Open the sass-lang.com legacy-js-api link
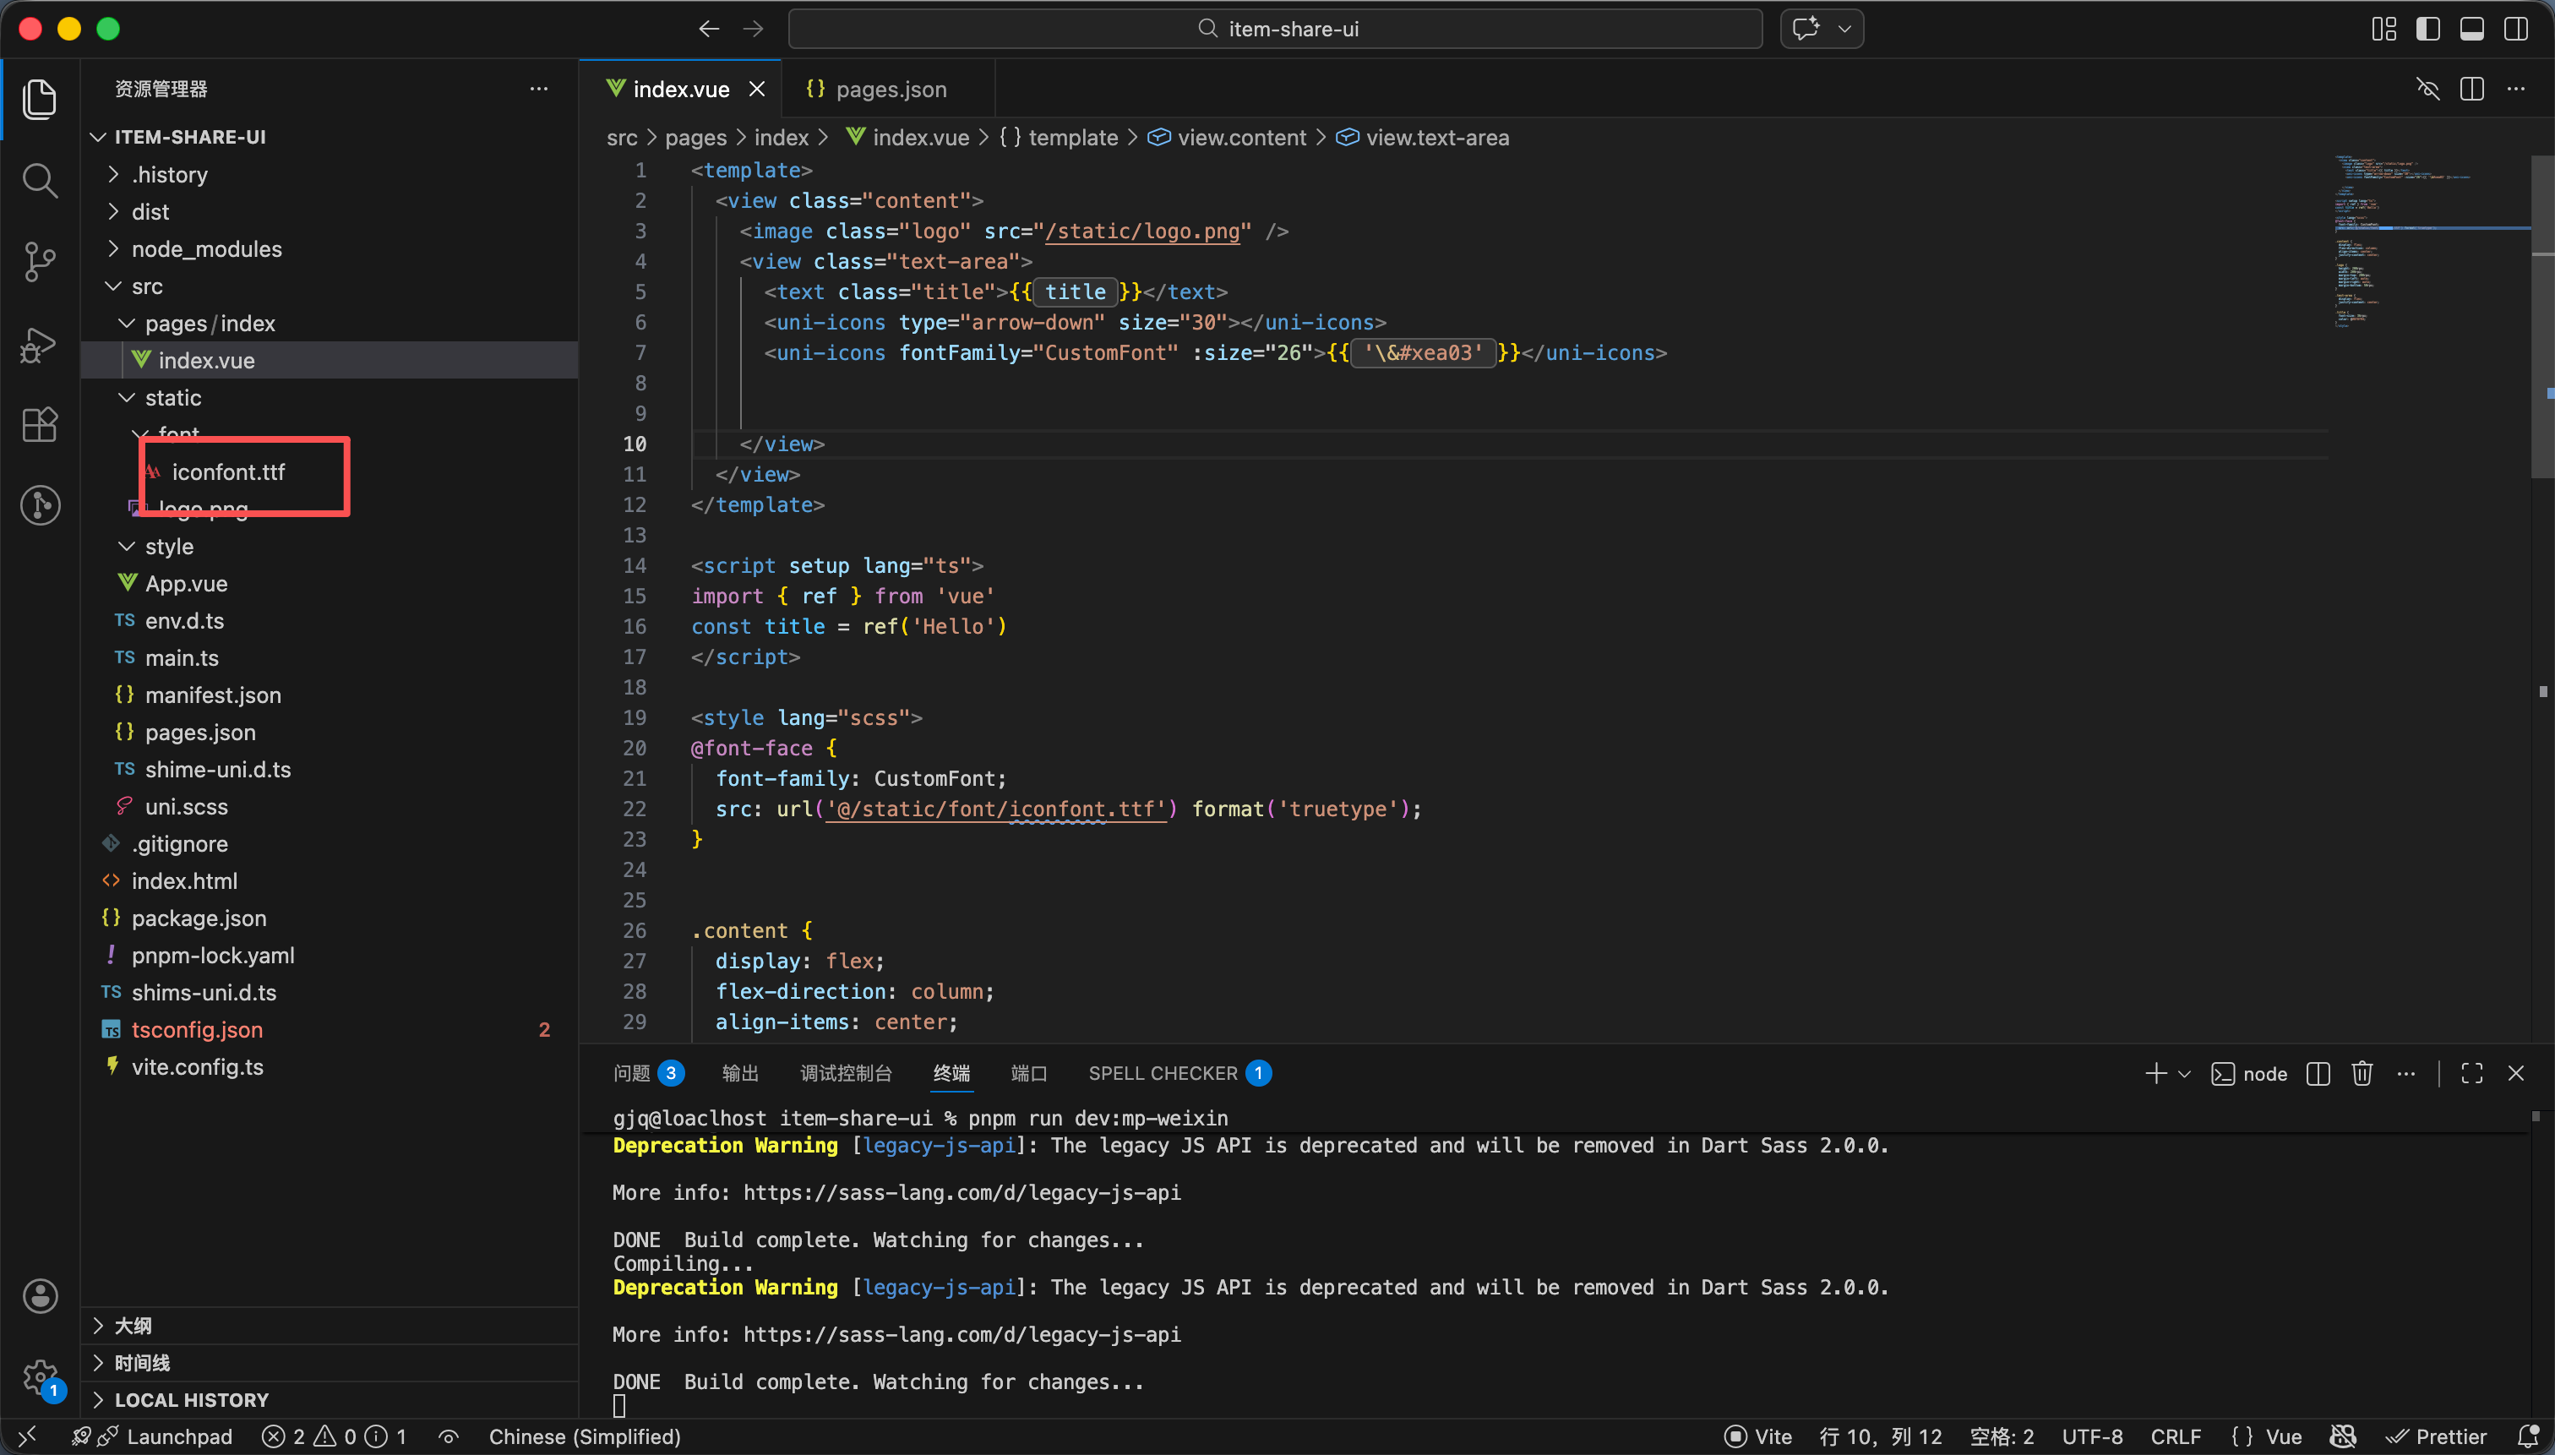The height and width of the screenshot is (1455, 2555). point(962,1192)
